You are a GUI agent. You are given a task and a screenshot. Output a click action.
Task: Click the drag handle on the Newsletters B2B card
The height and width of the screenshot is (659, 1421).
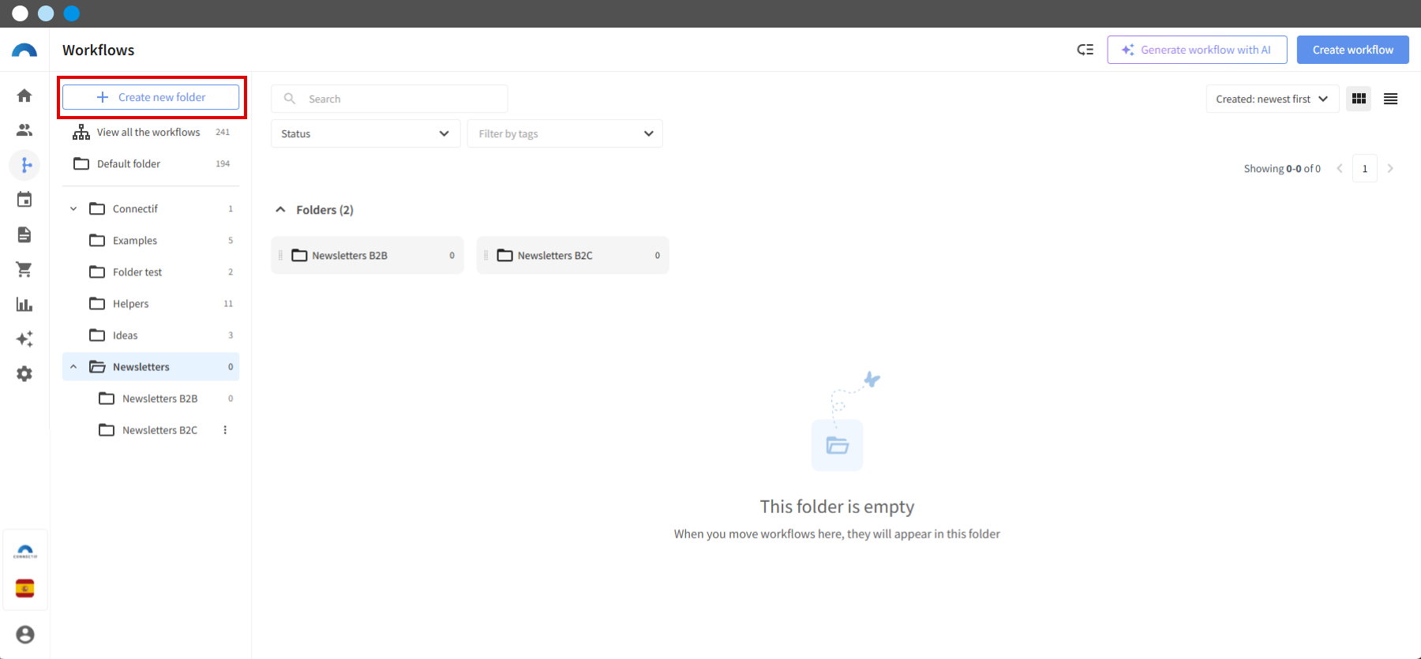280,256
